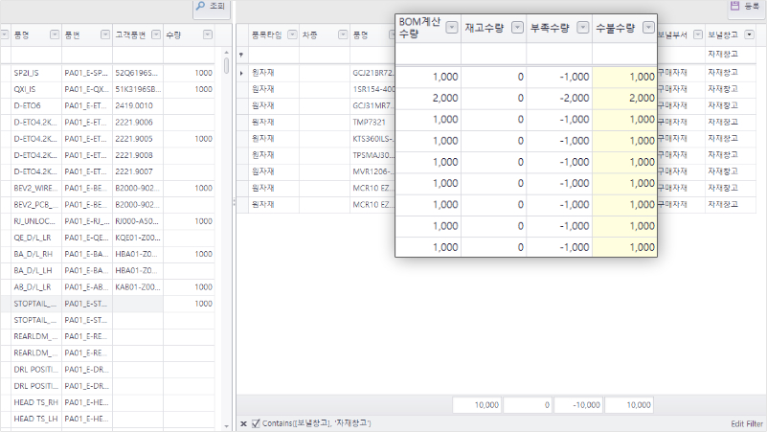
Task: Click the 2,000 cell in the BOM계산수량 column
Action: tap(428, 98)
